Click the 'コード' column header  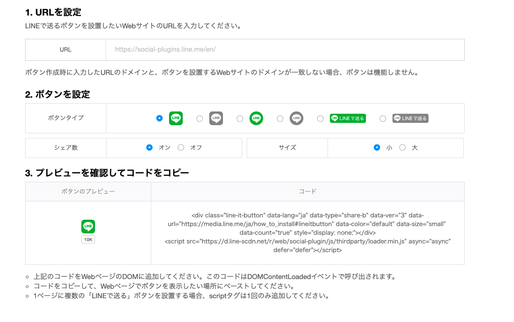(x=307, y=191)
